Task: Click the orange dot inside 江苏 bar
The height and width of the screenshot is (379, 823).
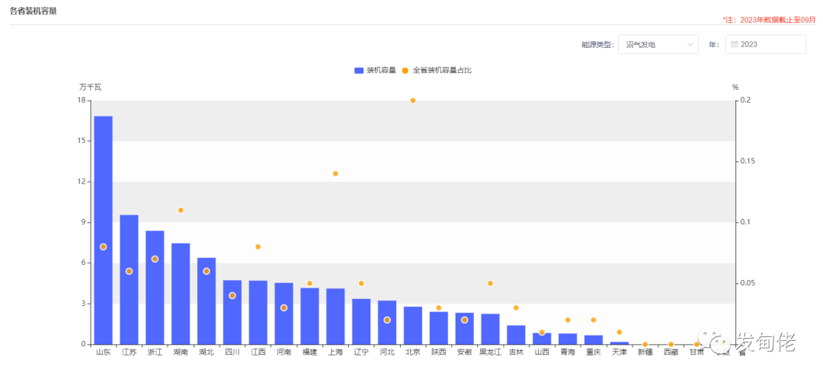Action: click(x=129, y=271)
